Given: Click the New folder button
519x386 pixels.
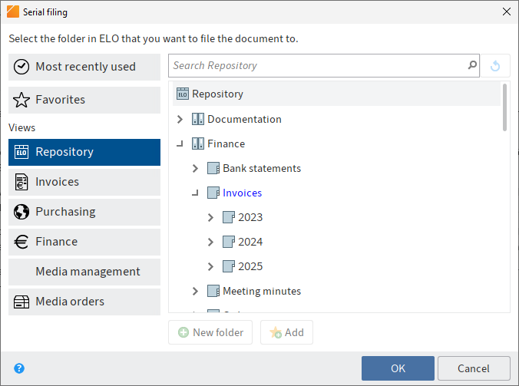Looking at the screenshot, I should pos(210,332).
